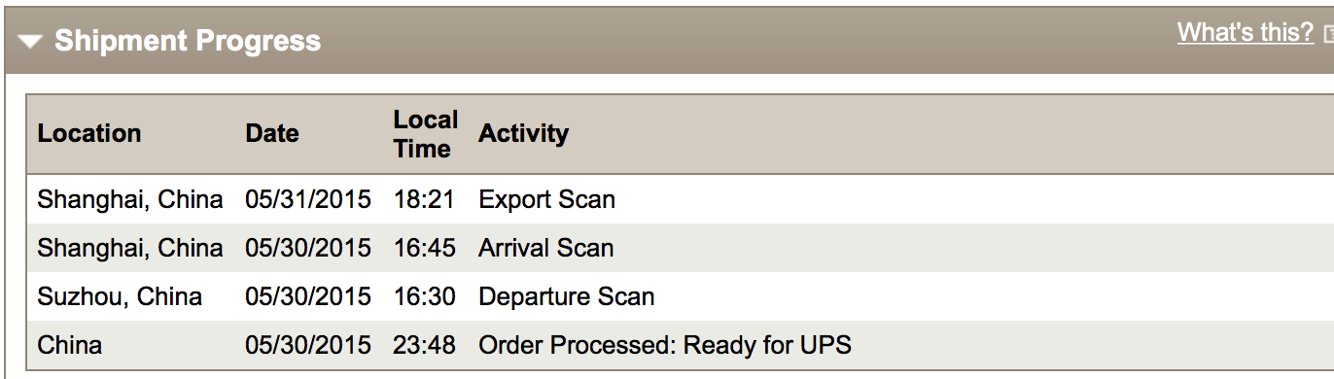Collapse the Shipment Progress section triangle
1334x379 pixels.
coord(31,42)
